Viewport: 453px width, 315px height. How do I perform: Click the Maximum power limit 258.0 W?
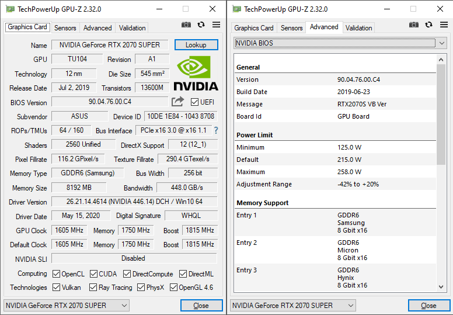coord(349,172)
